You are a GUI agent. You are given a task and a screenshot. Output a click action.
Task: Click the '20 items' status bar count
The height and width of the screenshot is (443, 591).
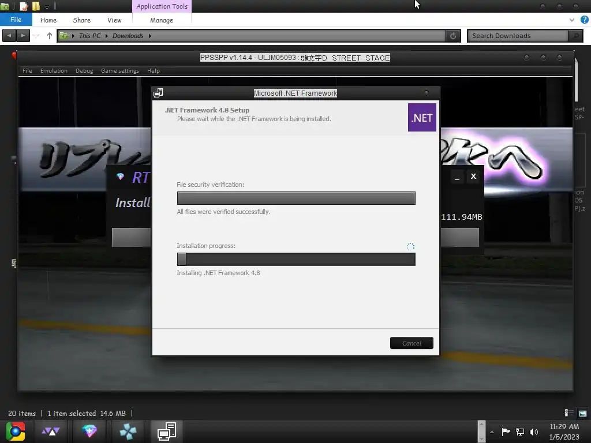click(x=22, y=413)
